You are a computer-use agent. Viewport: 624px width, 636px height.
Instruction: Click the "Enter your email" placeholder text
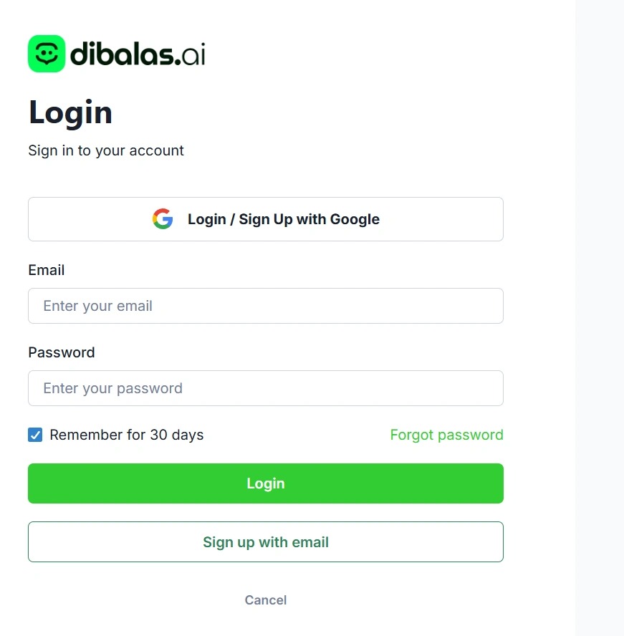click(98, 306)
